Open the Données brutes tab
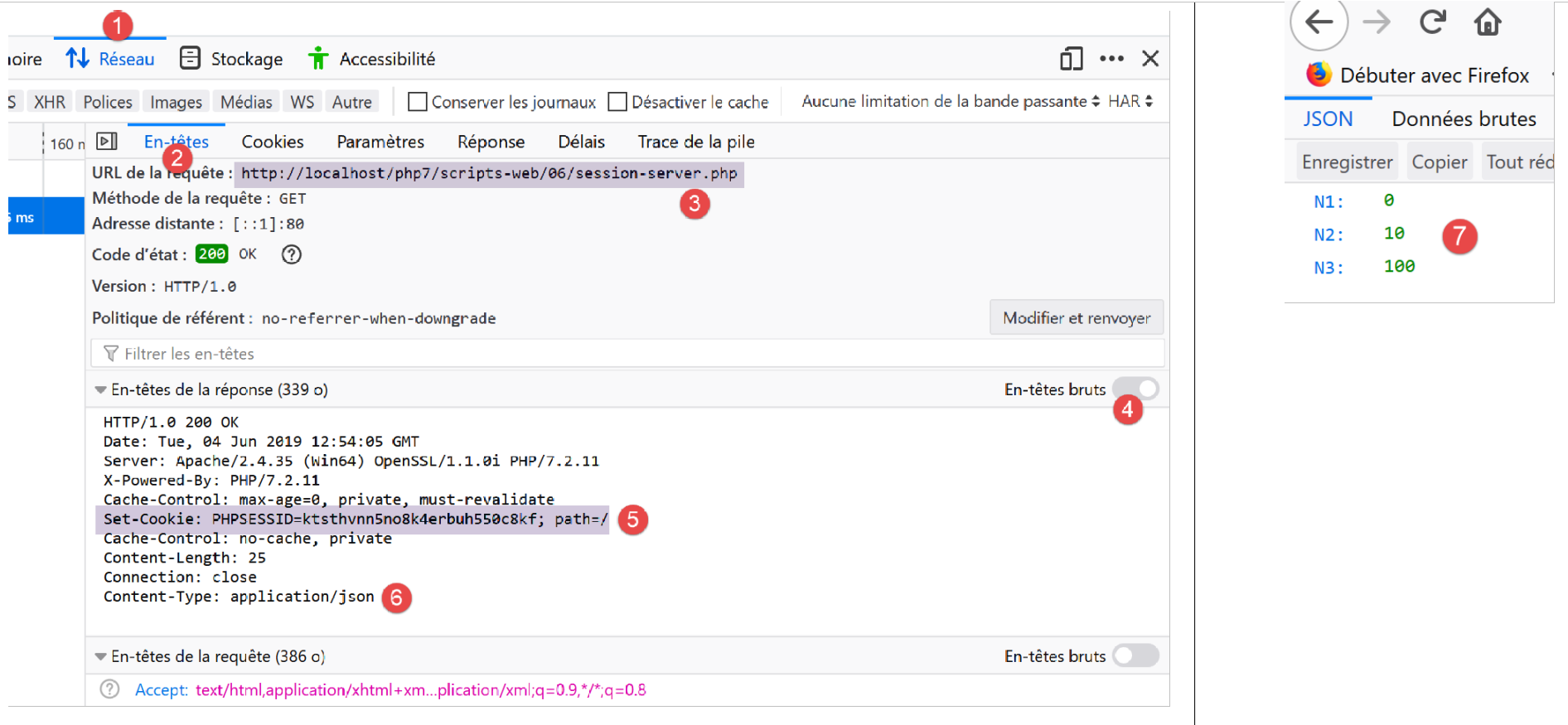1568x725 pixels. [1464, 118]
